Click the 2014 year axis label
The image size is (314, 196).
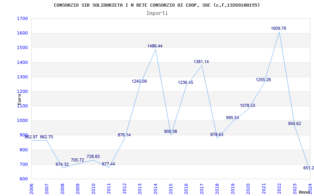(155, 188)
